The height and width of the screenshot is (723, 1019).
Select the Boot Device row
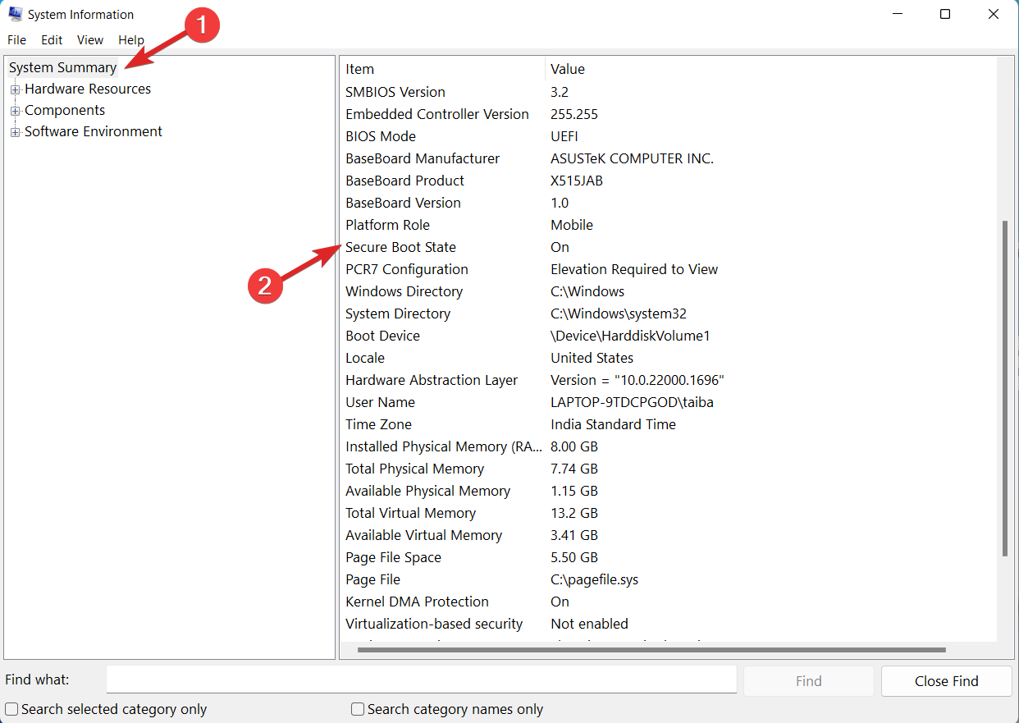(x=669, y=336)
